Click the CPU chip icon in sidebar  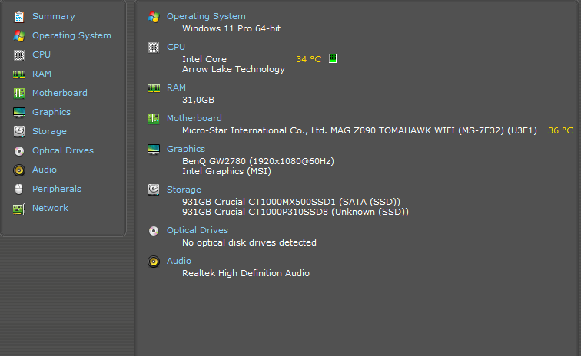[19, 54]
